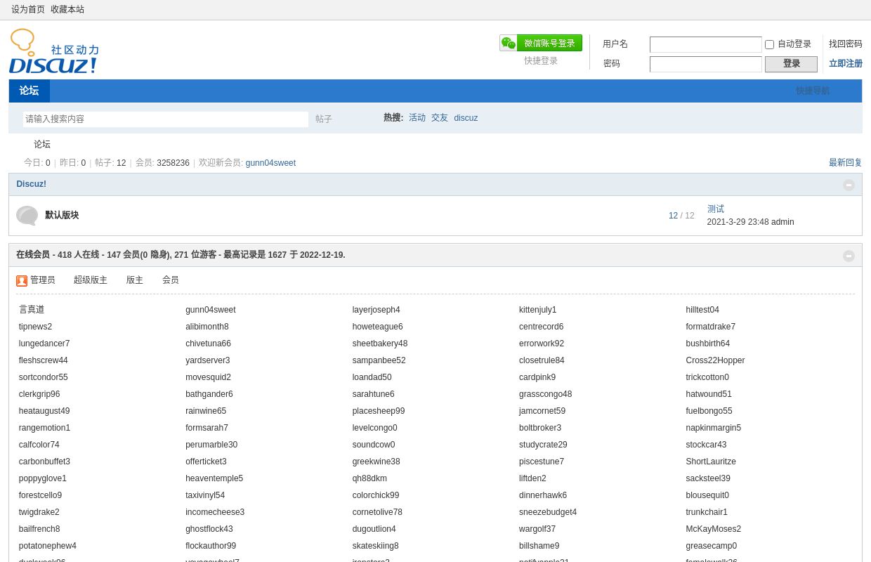Viewport: 871px width, 562px height.
Task: Open the 最新回复 latest replies link
Action: pos(845,163)
